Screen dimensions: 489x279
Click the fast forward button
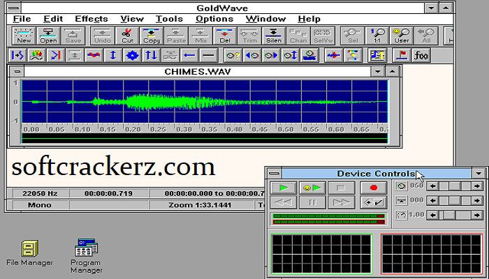tap(341, 202)
